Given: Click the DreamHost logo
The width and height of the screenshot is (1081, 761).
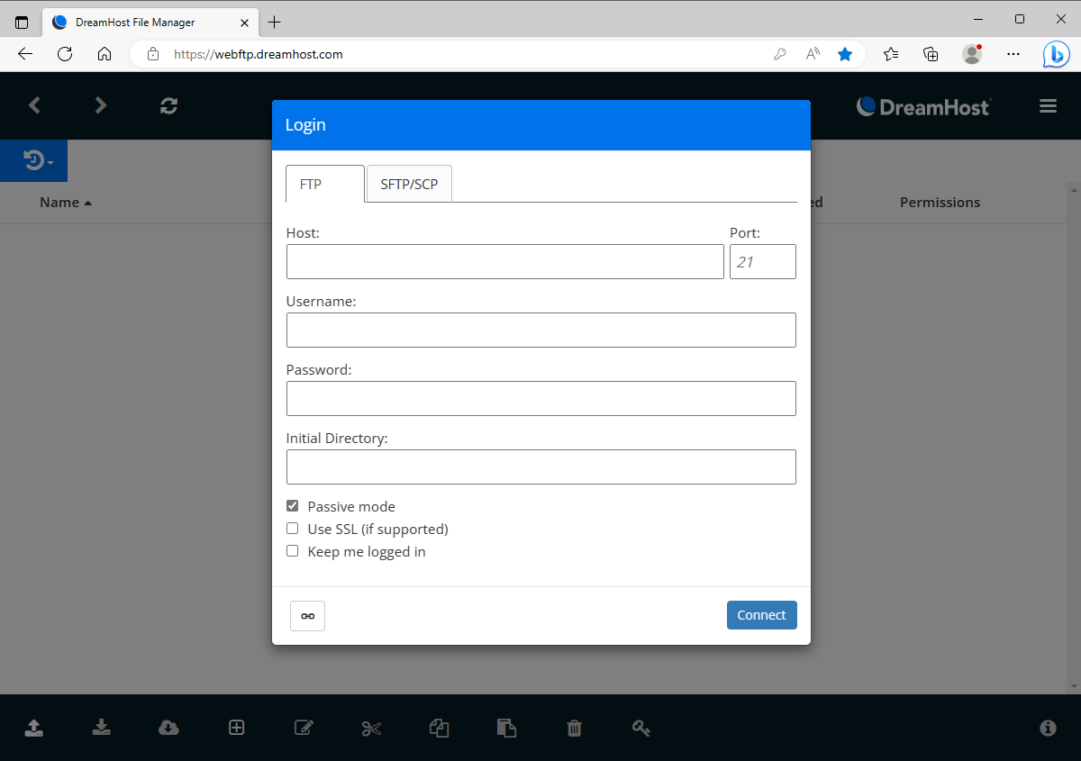Looking at the screenshot, I should 923,106.
